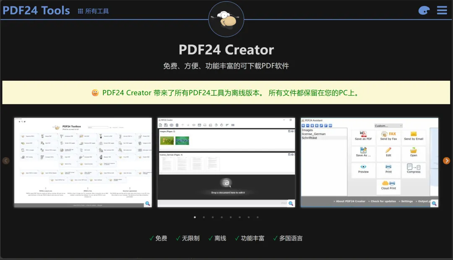This screenshot has width=453, height=260.
Task: Open the PDF24 Toolbox screenshot thumbnail
Action: (83, 162)
